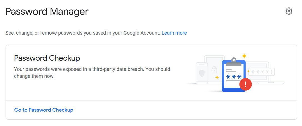This screenshot has height=126, width=302.
Task: Click the "Password Checkup" card heading
Action: pyautogui.click(x=47, y=58)
